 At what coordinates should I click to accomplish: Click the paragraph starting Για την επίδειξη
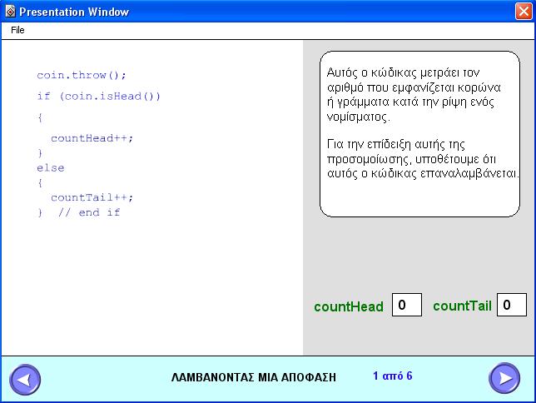click(423, 159)
